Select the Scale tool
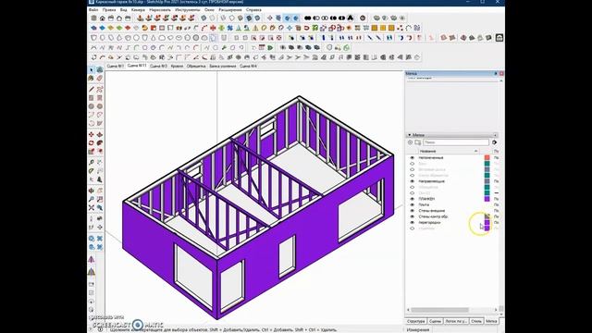This screenshot has width=592, height=333. (92, 152)
